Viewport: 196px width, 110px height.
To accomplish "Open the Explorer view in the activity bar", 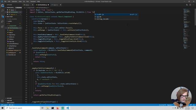I will pyautogui.click(x=2, y=5).
